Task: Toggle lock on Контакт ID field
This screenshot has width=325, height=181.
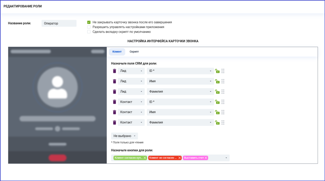Action: click(217, 102)
